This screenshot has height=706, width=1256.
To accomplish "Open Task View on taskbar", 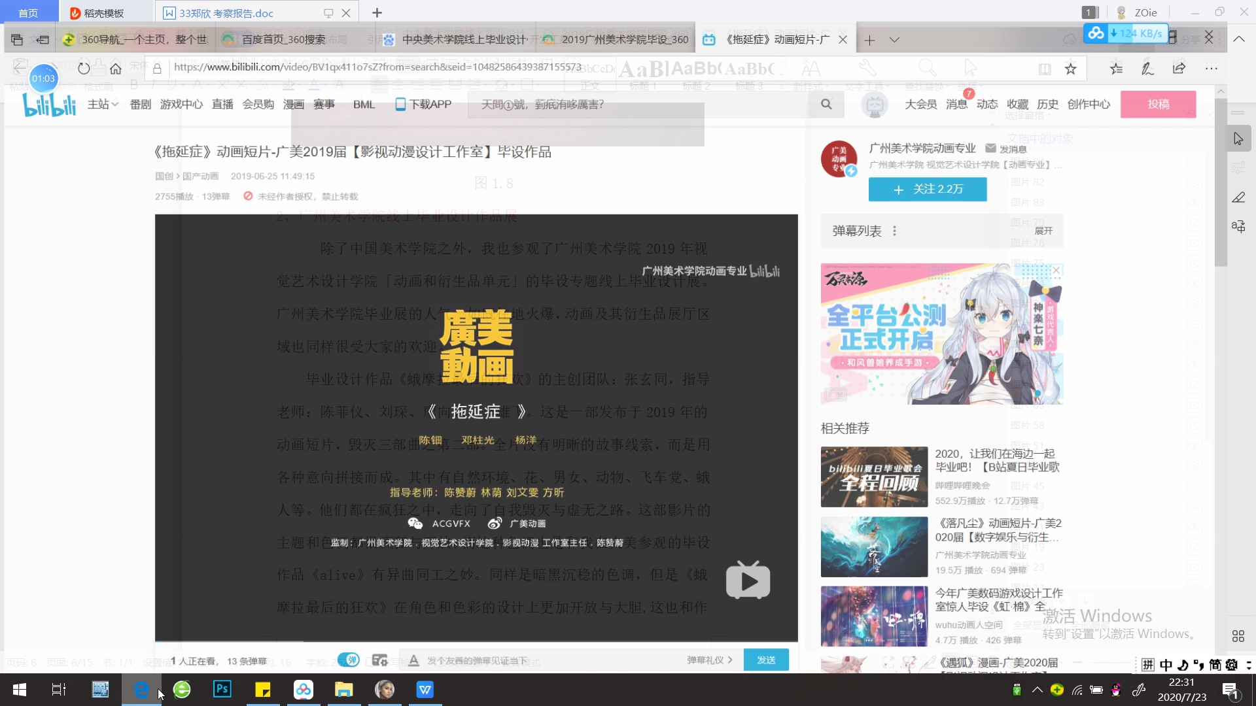I will tap(59, 690).
